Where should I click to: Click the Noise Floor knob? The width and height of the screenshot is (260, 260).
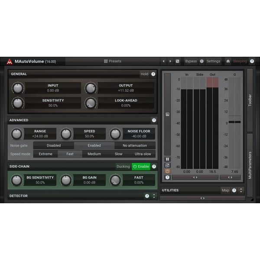click(115, 134)
